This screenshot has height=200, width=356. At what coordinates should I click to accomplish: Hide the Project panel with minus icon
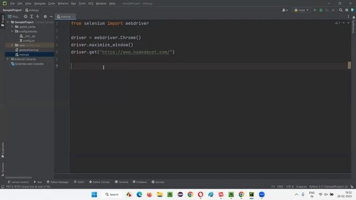click(x=51, y=17)
